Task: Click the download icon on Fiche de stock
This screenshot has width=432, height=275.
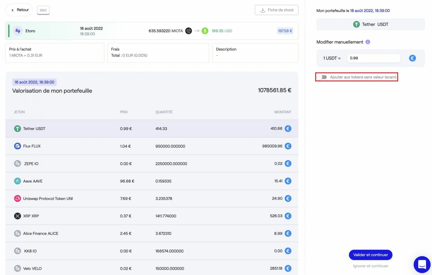Action: click(263, 10)
